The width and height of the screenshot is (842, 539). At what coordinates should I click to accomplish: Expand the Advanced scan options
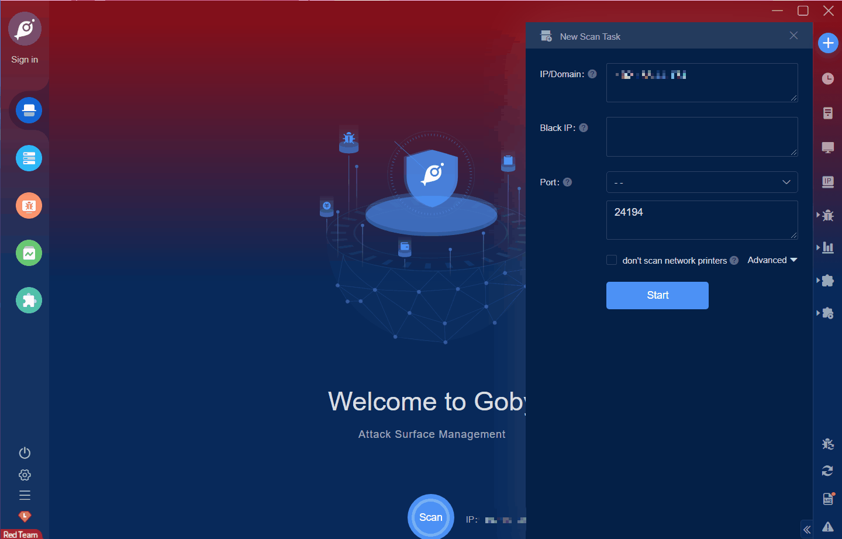(772, 260)
